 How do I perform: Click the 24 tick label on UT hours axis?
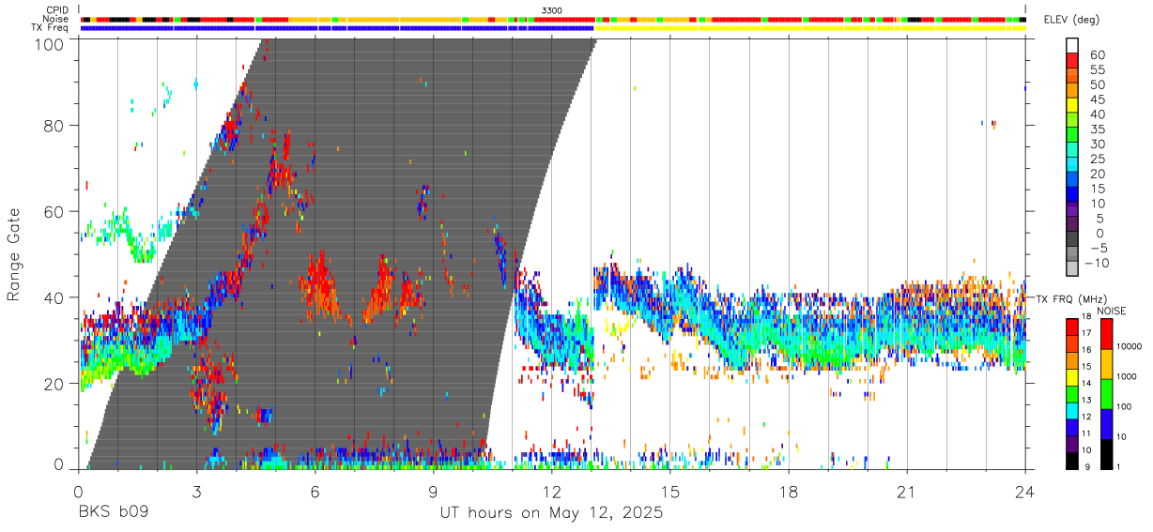point(1025,493)
